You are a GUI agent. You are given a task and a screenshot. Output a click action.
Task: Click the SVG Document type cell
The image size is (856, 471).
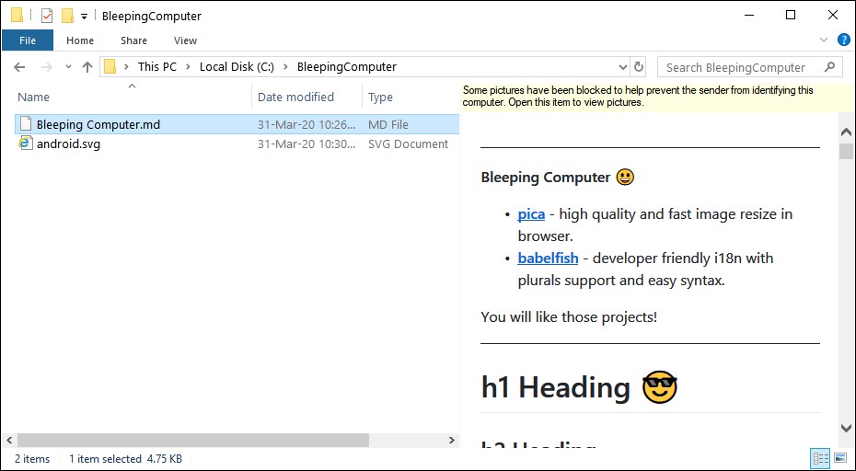pos(409,144)
